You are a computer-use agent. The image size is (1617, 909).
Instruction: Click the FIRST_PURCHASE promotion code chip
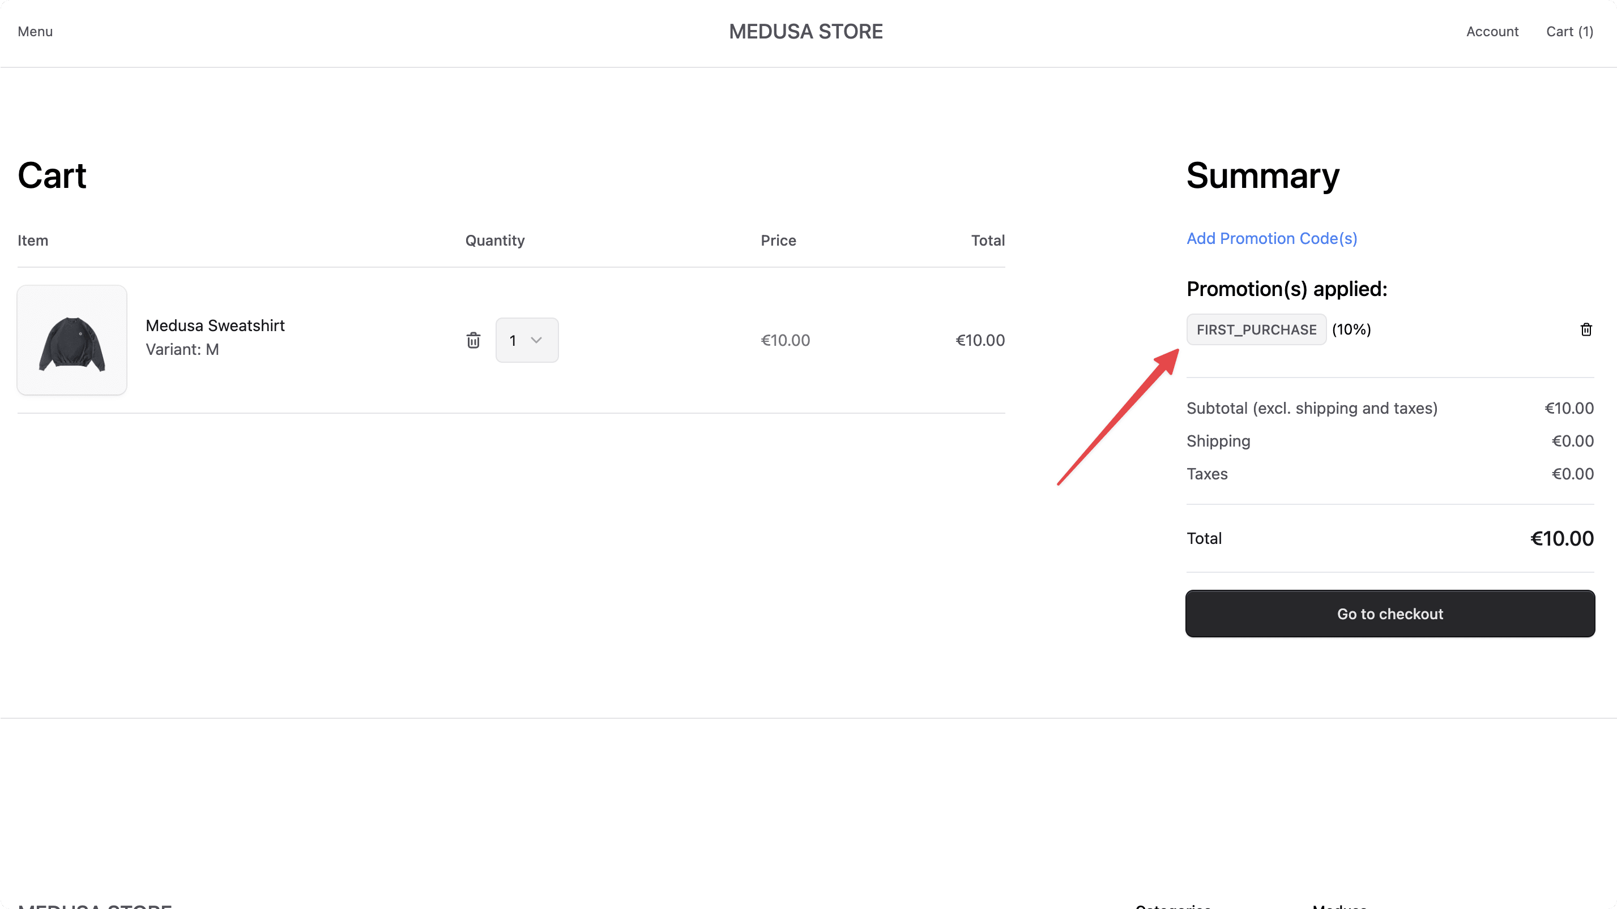pyautogui.click(x=1256, y=329)
